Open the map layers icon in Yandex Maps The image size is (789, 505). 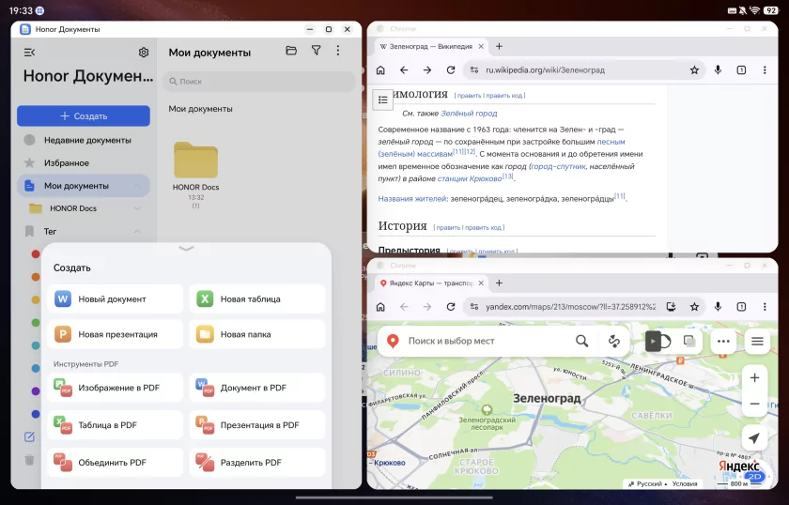point(689,341)
